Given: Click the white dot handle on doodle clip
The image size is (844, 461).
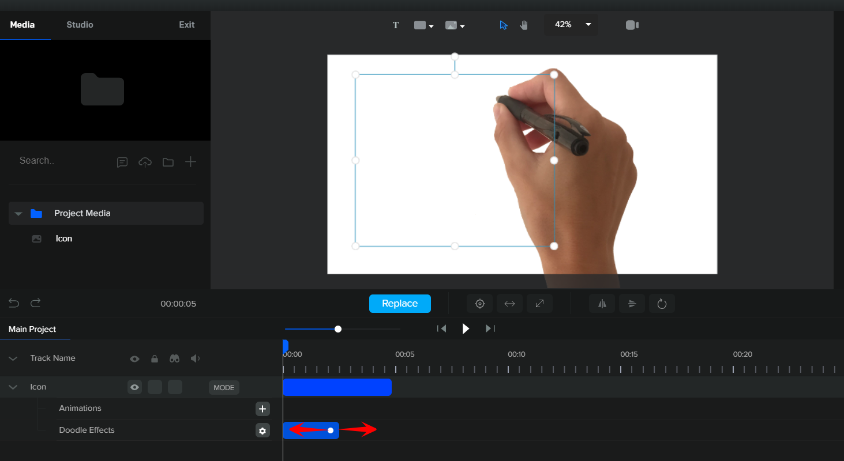Looking at the screenshot, I should [x=331, y=430].
